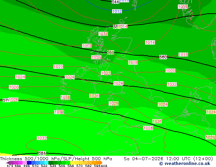Image resolution: width=216 pixels, height=167 pixels.
Task: Click legend value 486
Action: point(18,166)
